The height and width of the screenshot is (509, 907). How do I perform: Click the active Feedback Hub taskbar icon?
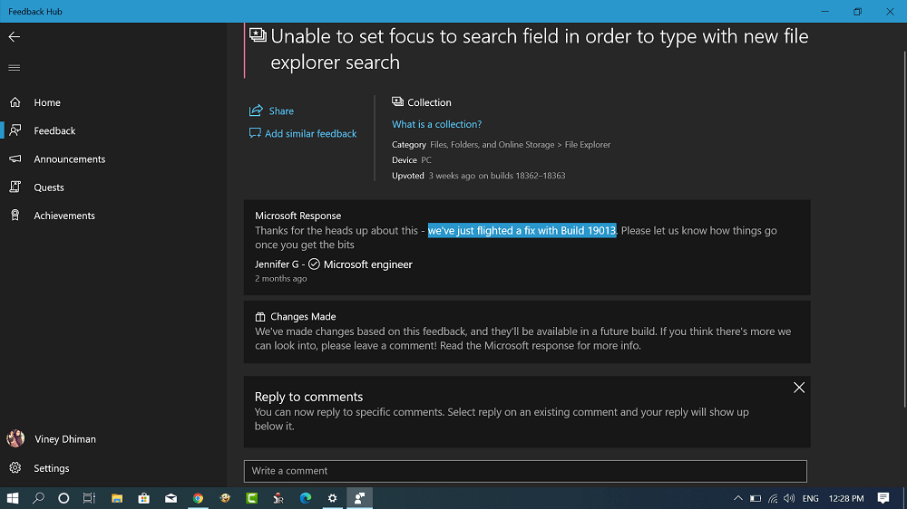[x=359, y=498]
